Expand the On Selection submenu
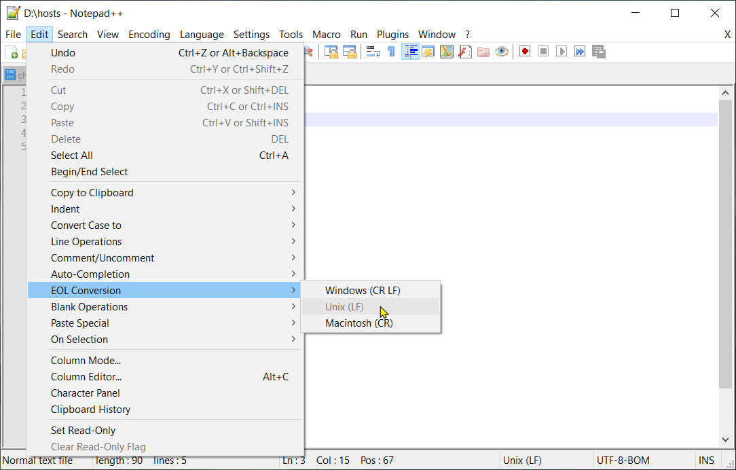736x470 pixels. tap(165, 340)
